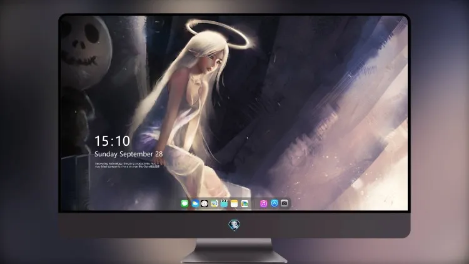The height and width of the screenshot is (264, 469).
Task: Click the glowing logo on monitor chin
Action: 234,225
